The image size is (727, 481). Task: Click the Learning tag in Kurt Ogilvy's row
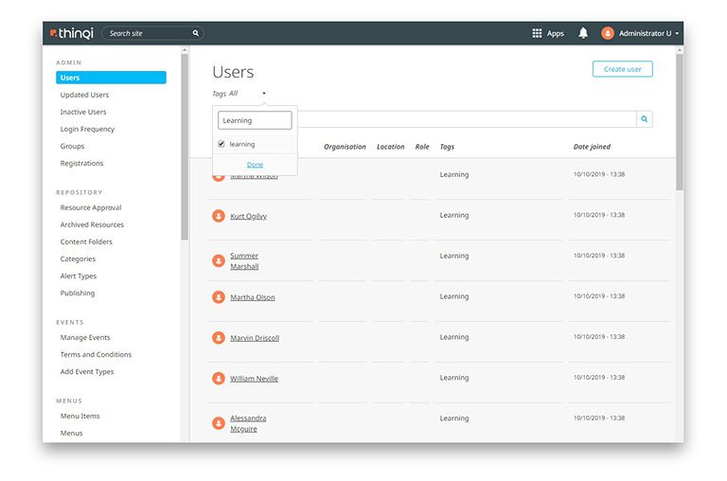pyautogui.click(x=454, y=215)
